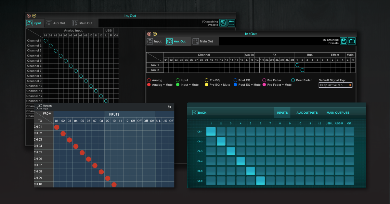Toggle Ch 5 input 5 cell in teal grid
The width and height of the screenshot is (390, 204).
point(251,171)
